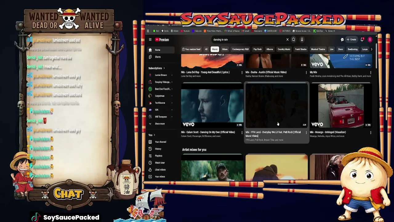Clear the search box with the X
The image size is (394, 222).
coord(287,39)
